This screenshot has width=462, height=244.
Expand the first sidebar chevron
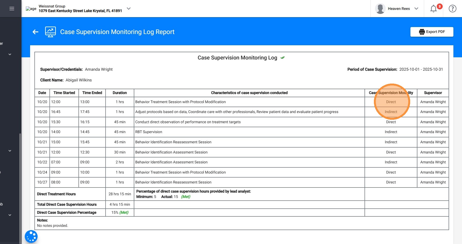point(10,54)
